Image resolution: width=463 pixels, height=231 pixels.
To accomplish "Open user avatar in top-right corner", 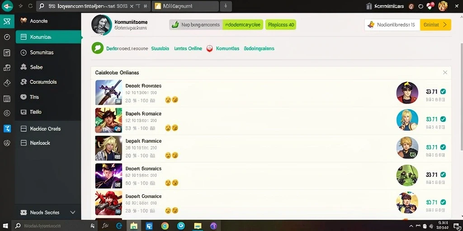I will click(443, 6).
